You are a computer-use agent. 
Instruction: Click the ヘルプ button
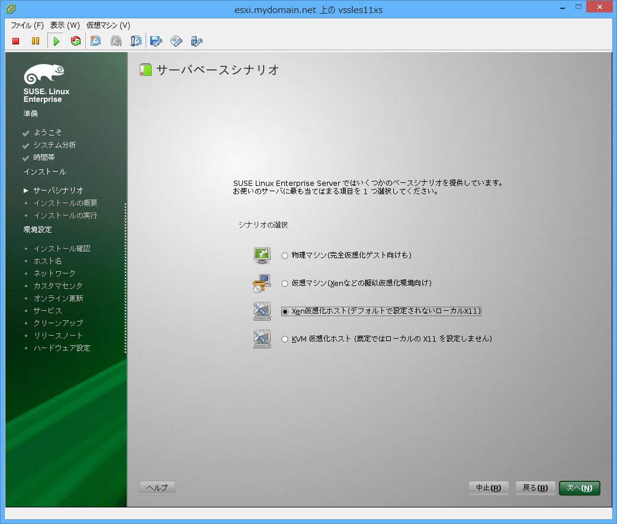158,488
